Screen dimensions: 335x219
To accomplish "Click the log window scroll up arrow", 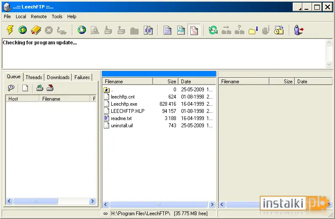I will (329, 42).
